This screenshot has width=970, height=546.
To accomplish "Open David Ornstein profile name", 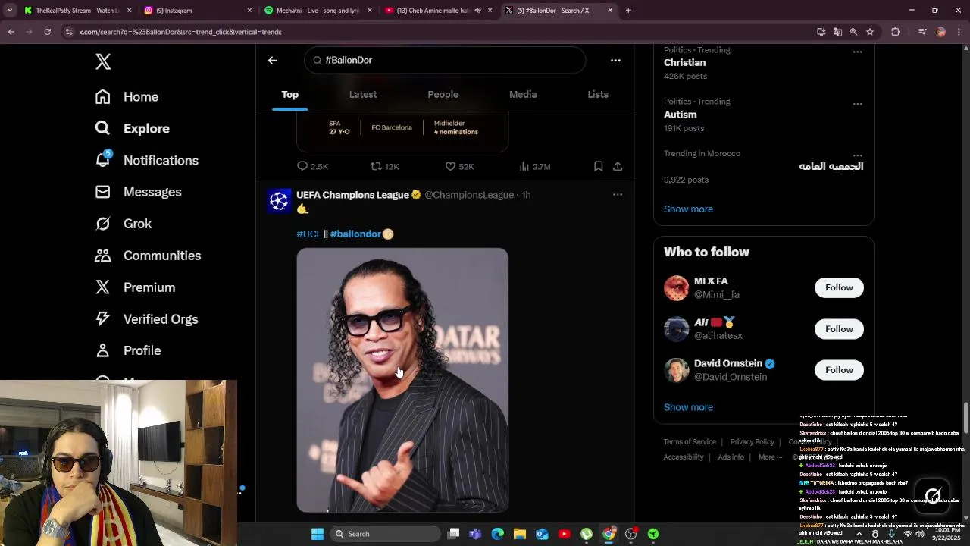I will click(727, 363).
